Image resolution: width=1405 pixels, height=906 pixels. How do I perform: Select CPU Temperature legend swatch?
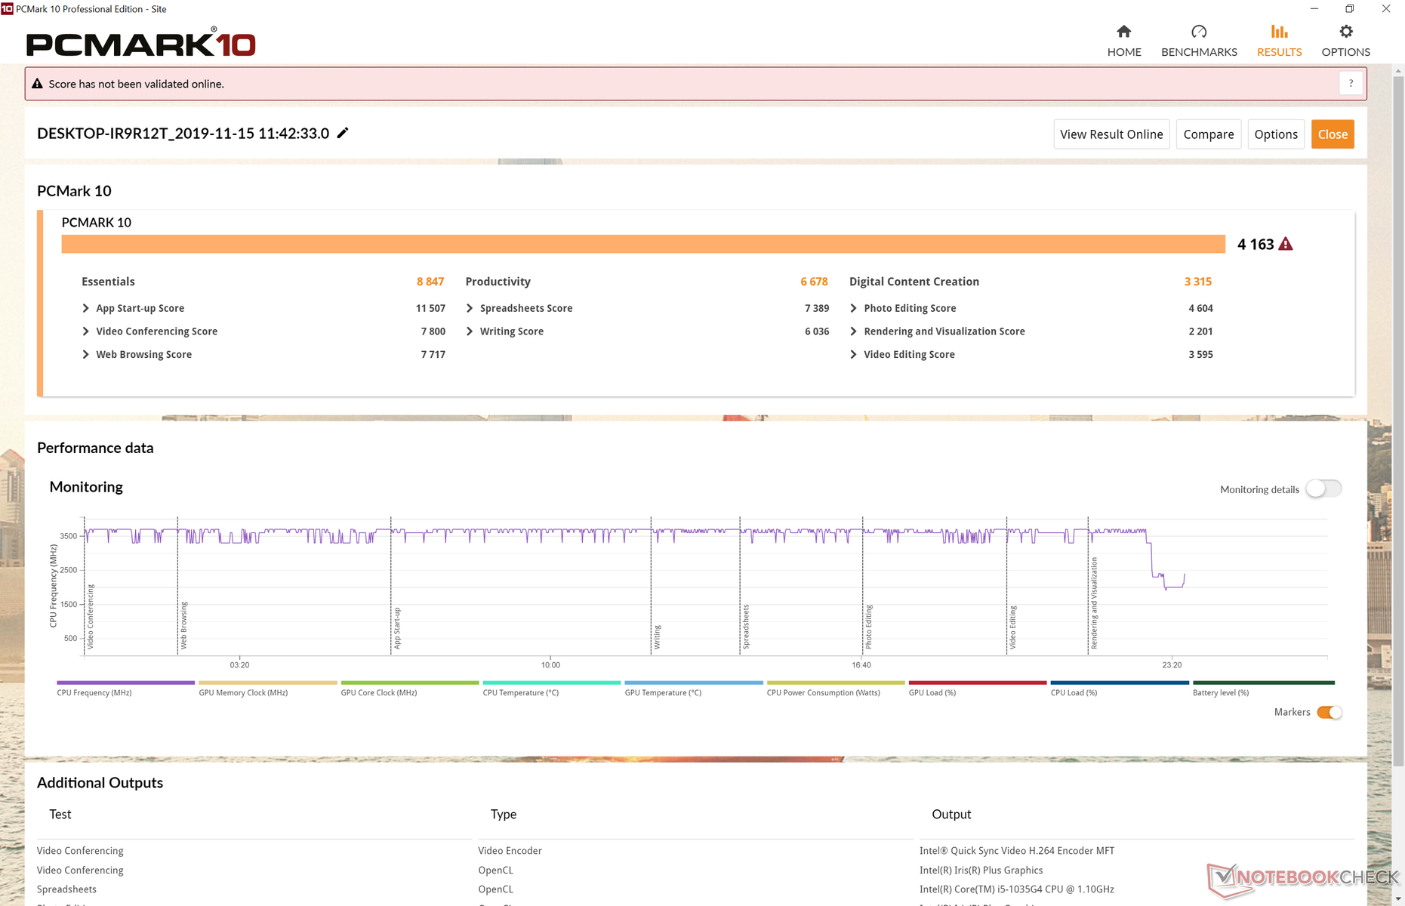pyautogui.click(x=551, y=683)
